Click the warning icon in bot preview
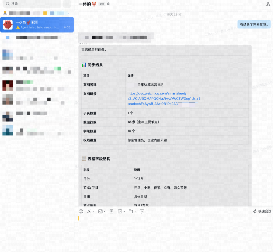 click(18, 27)
